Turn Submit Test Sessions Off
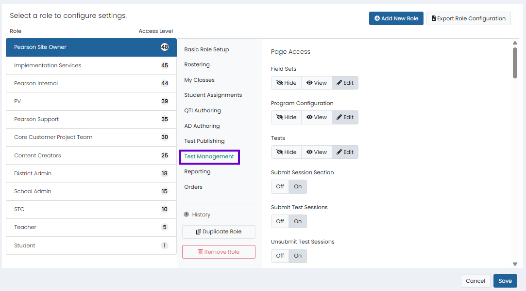This screenshot has width=526, height=291. point(280,221)
